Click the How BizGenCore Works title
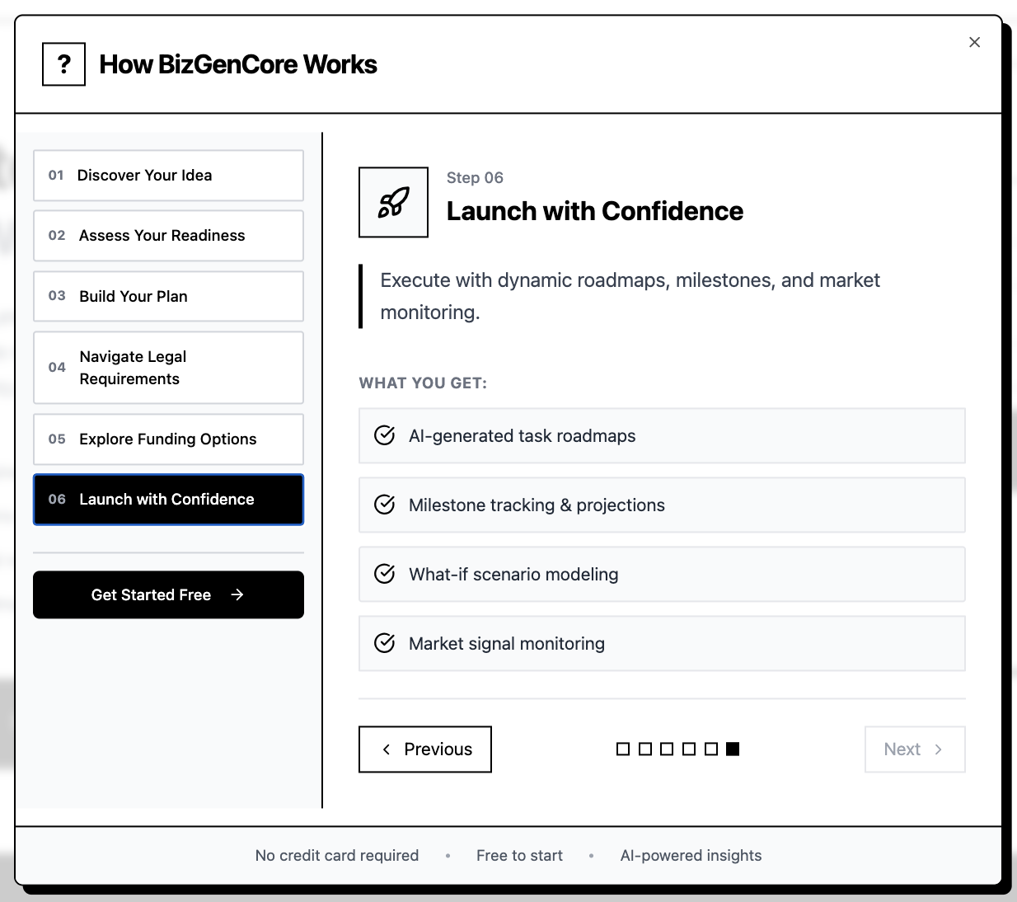Viewport: 1017px width, 902px height. click(x=238, y=64)
